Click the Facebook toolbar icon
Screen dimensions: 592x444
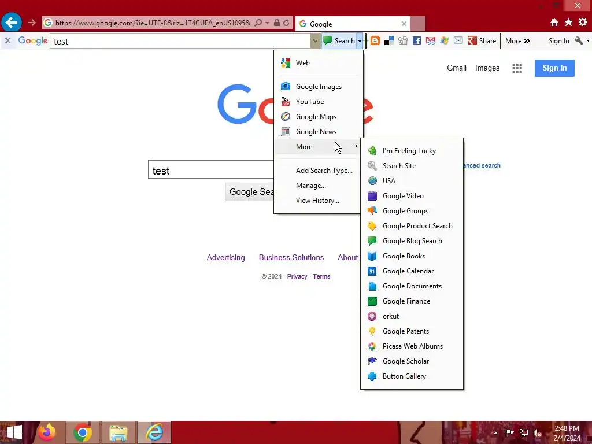(417, 41)
